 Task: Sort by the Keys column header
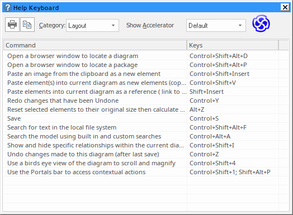(233, 45)
